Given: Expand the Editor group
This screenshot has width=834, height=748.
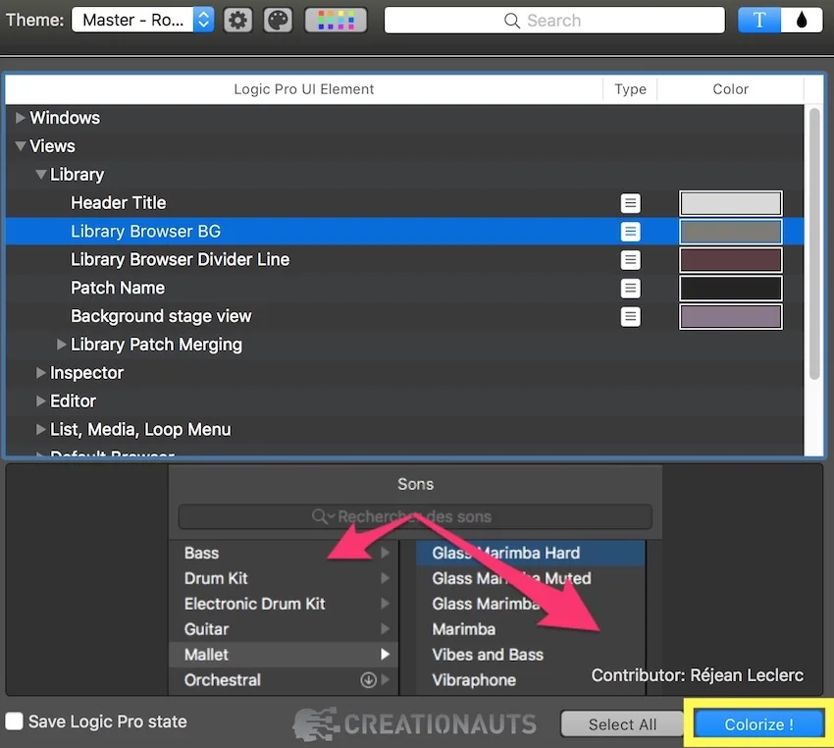Looking at the screenshot, I should pyautogui.click(x=40, y=401).
